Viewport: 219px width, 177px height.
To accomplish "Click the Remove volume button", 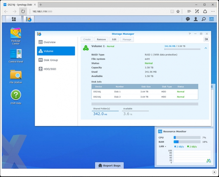I will [x=101, y=40].
